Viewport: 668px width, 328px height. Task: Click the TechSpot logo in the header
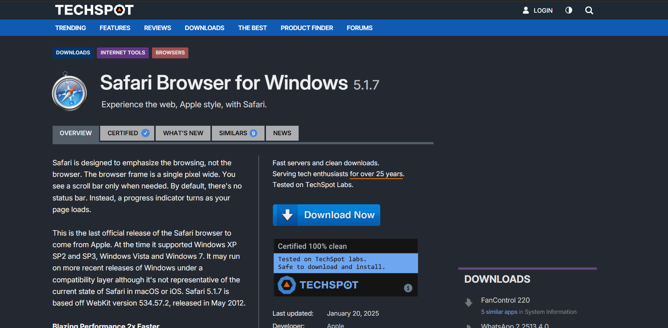click(x=94, y=10)
